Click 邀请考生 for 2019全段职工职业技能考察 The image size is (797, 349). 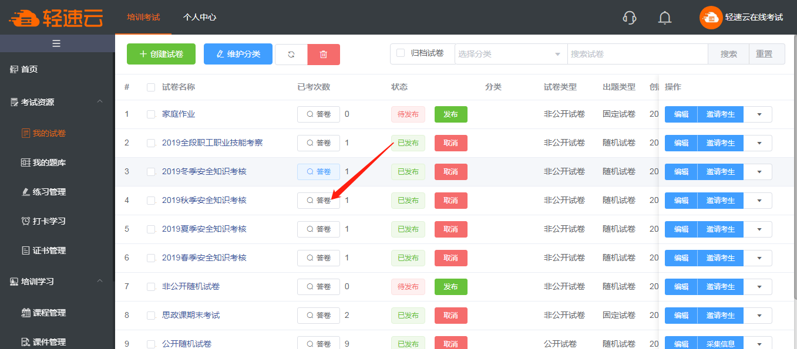(721, 143)
